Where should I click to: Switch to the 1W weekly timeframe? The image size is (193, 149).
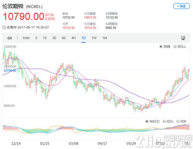pos(94,38)
